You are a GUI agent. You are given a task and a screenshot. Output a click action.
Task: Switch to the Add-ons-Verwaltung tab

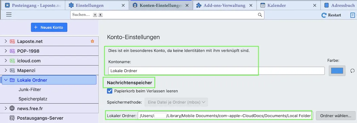coord(224,5)
